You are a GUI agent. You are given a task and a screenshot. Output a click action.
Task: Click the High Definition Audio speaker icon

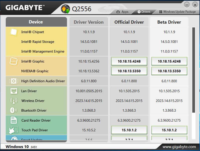point(13,81)
